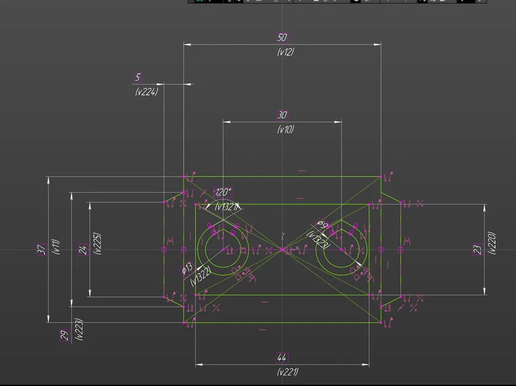Click the (v12) variable label

(285, 52)
